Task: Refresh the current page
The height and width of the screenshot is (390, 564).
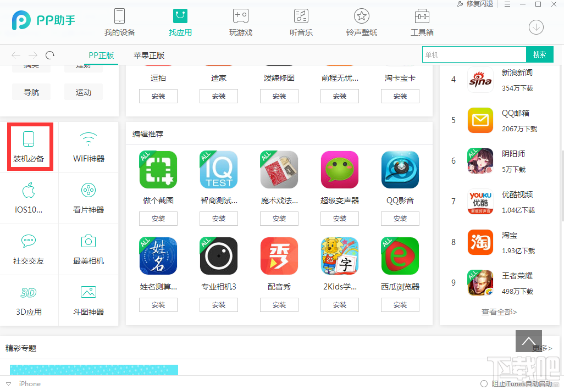Action: pyautogui.click(x=50, y=55)
